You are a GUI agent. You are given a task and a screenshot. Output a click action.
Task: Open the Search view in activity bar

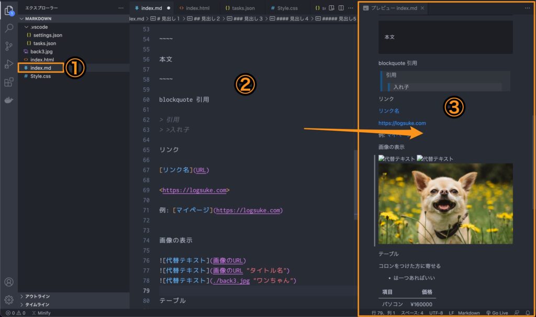tap(8, 29)
